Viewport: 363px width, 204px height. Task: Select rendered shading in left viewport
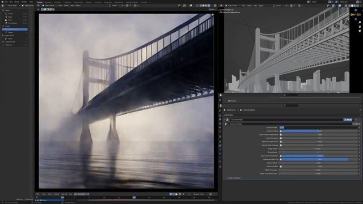tap(209, 5)
